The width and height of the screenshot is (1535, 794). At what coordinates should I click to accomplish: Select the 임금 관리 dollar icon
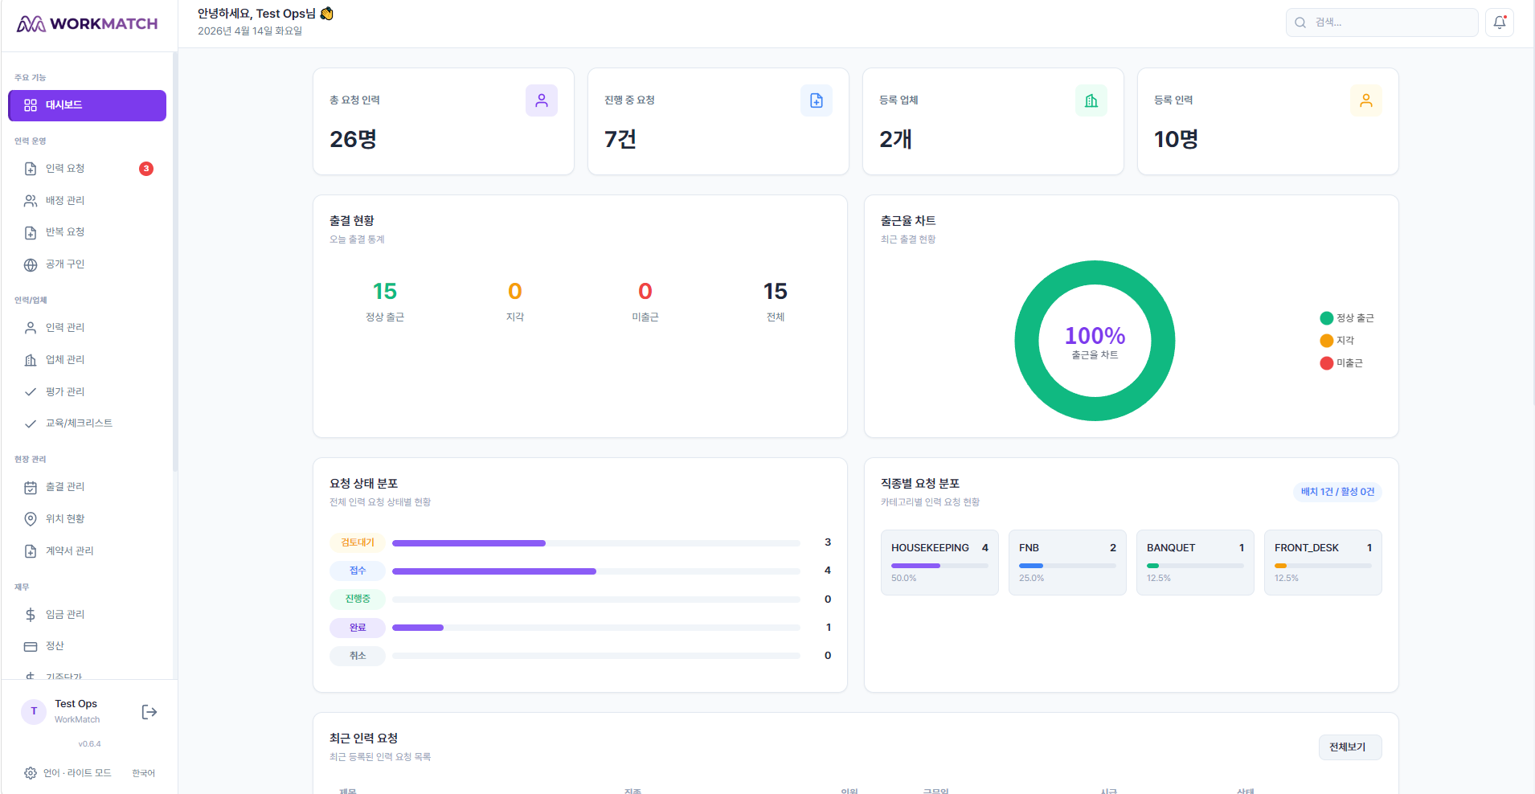pyautogui.click(x=30, y=613)
